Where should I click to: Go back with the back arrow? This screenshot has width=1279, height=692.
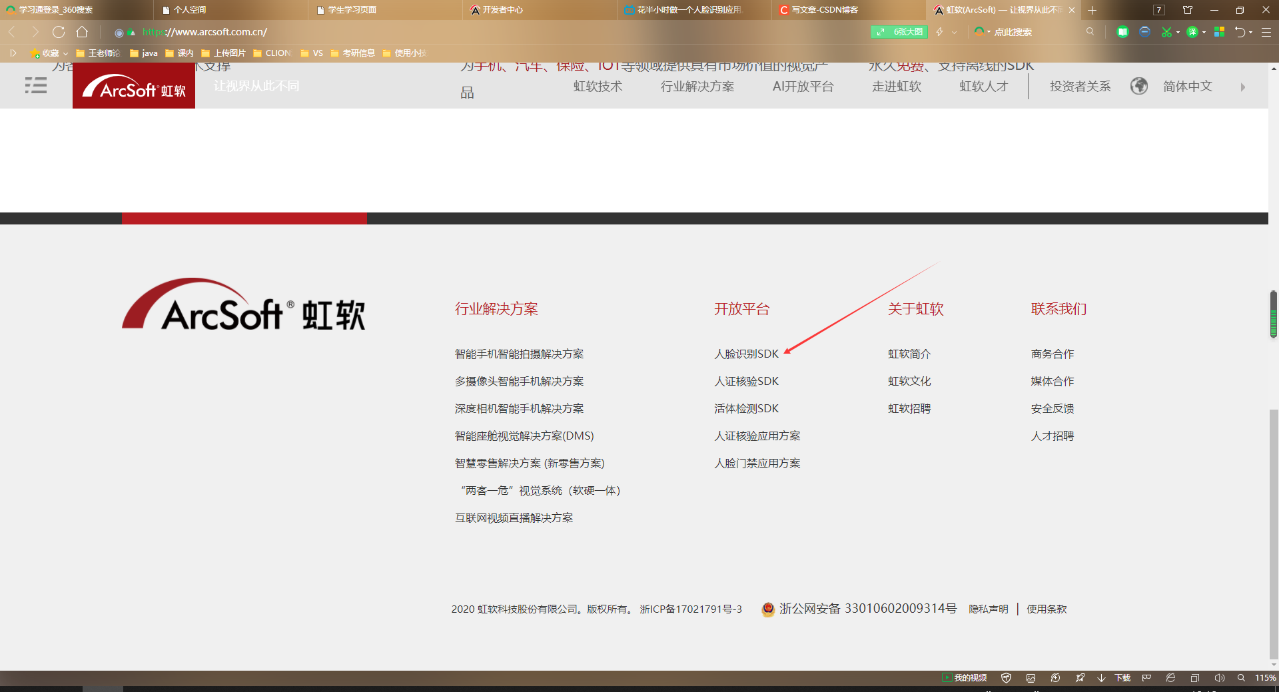point(12,32)
